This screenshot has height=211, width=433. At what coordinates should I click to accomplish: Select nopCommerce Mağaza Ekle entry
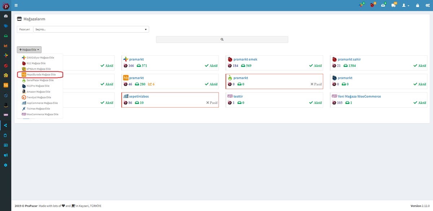[40, 103]
